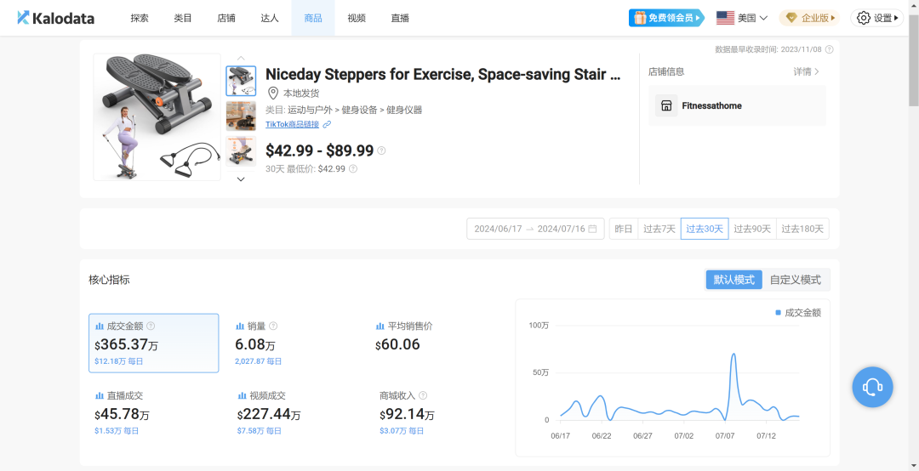Screen dimensions: 919x471
Task: Click the Fitnessathome store icon
Action: click(x=665, y=106)
